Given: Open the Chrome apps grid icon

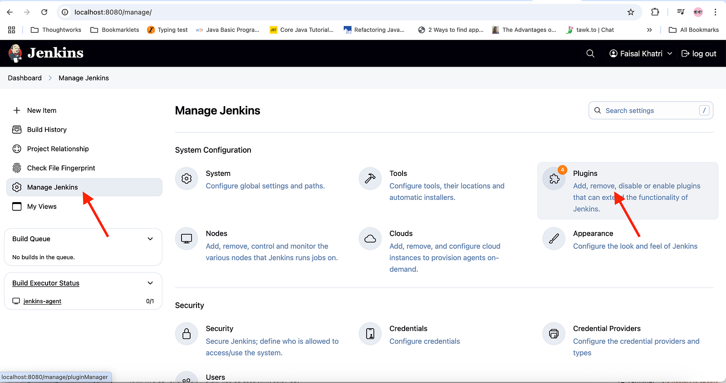Looking at the screenshot, I should [12, 30].
